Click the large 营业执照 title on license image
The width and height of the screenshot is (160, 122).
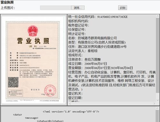coord(33,41)
